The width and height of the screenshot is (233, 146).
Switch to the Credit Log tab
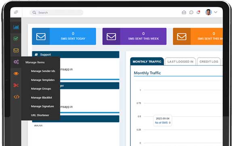point(209,62)
